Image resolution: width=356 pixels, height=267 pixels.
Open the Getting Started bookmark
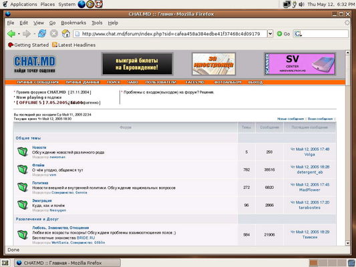coord(28,45)
